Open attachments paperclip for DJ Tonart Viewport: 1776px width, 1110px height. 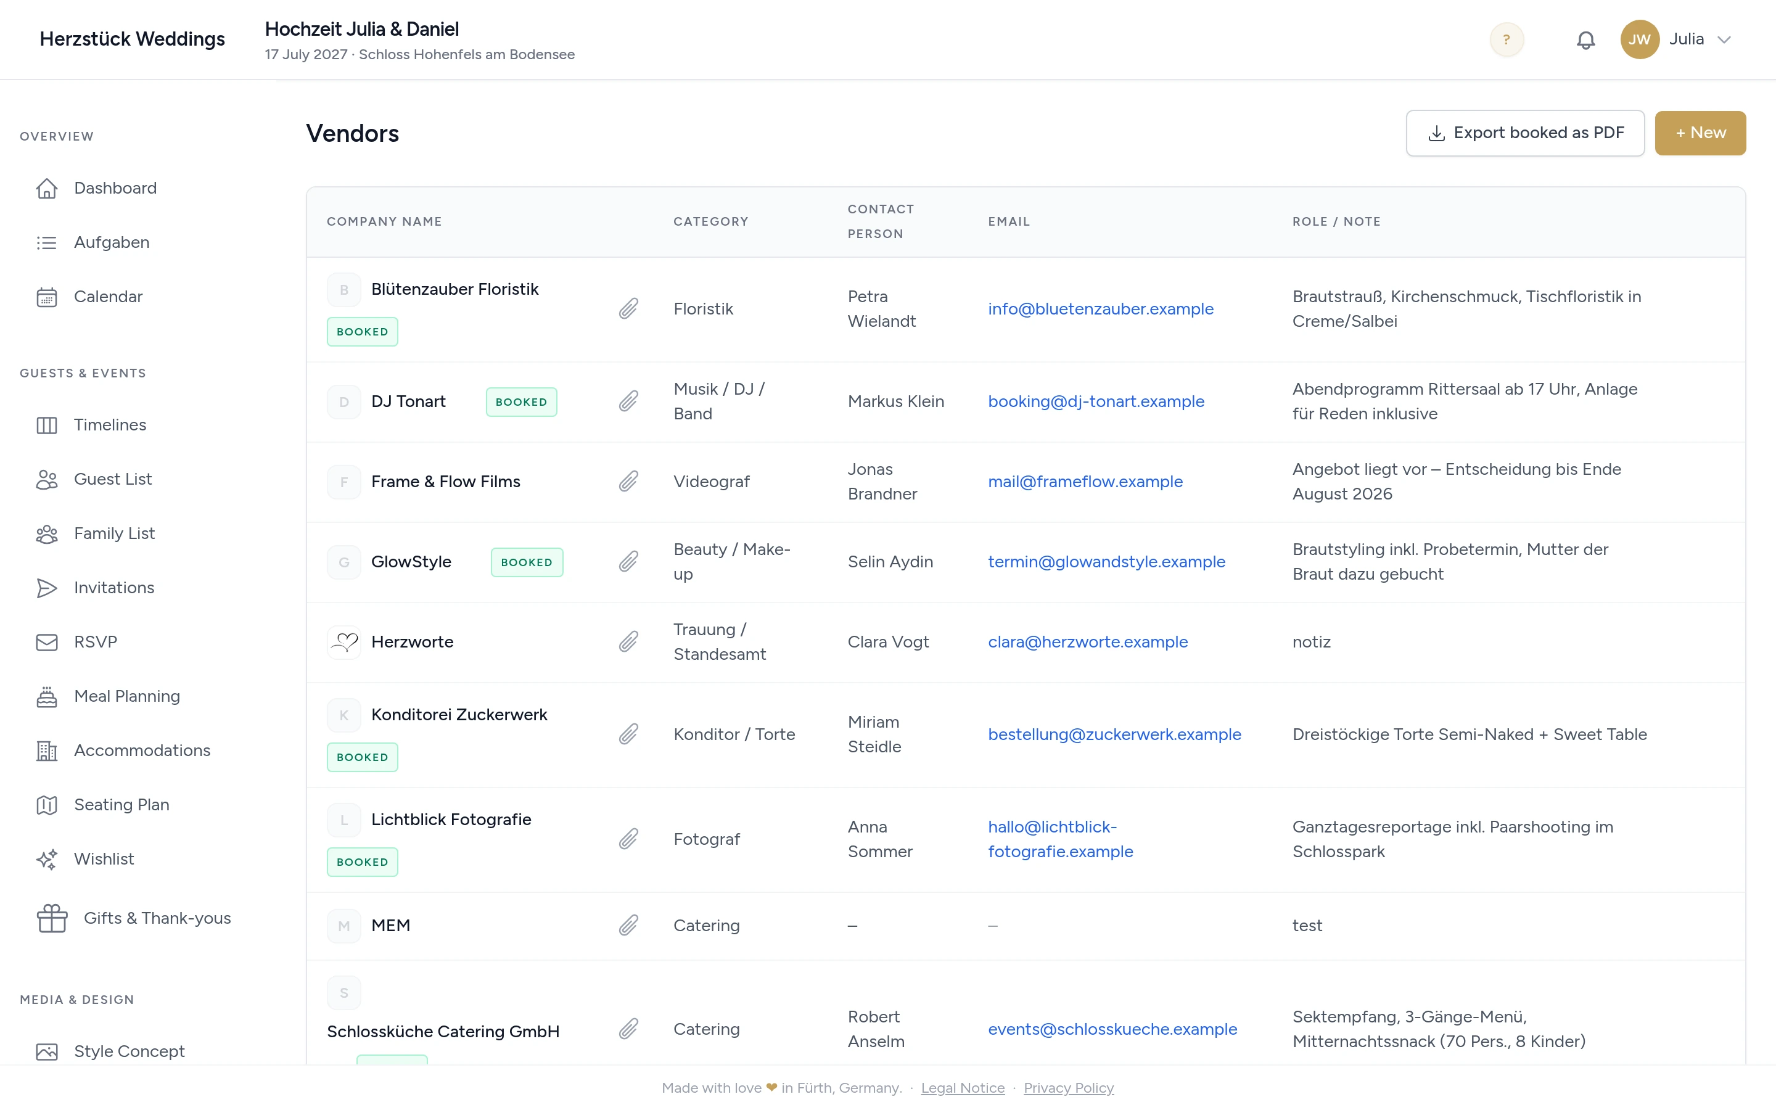[x=628, y=401]
